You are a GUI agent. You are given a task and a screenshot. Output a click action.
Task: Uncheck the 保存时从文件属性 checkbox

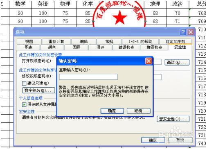(x=24, y=104)
